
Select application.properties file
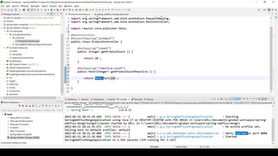click(x=23, y=58)
